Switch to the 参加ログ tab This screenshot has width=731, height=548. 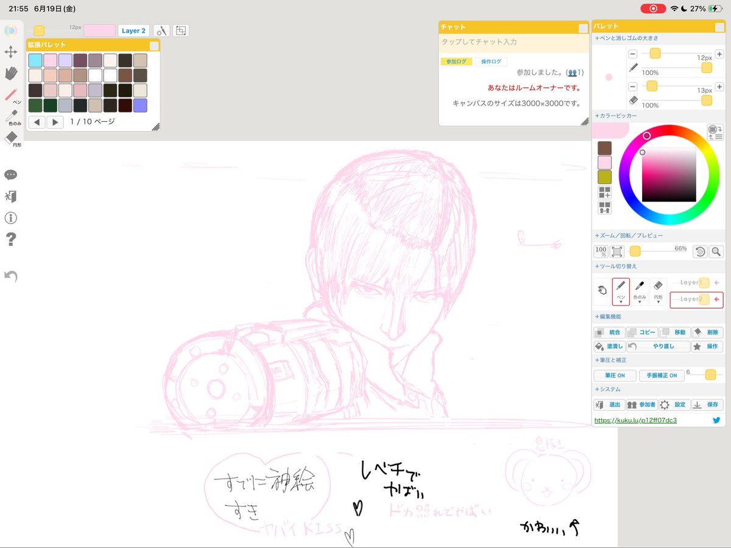456,61
